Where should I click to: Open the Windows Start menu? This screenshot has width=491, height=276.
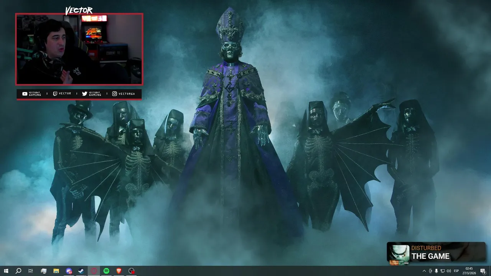tap(6, 271)
